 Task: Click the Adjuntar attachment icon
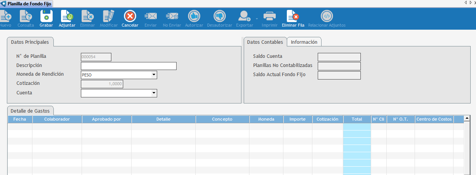67,16
